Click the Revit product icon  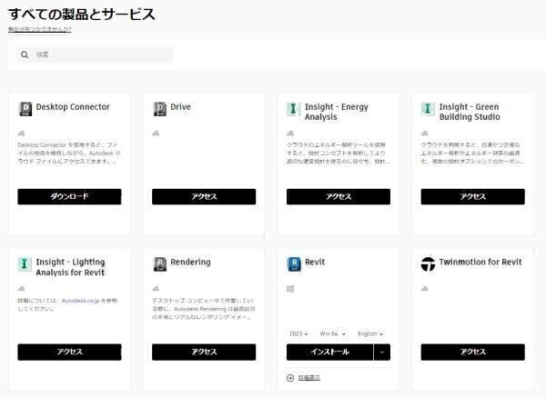coord(294,263)
